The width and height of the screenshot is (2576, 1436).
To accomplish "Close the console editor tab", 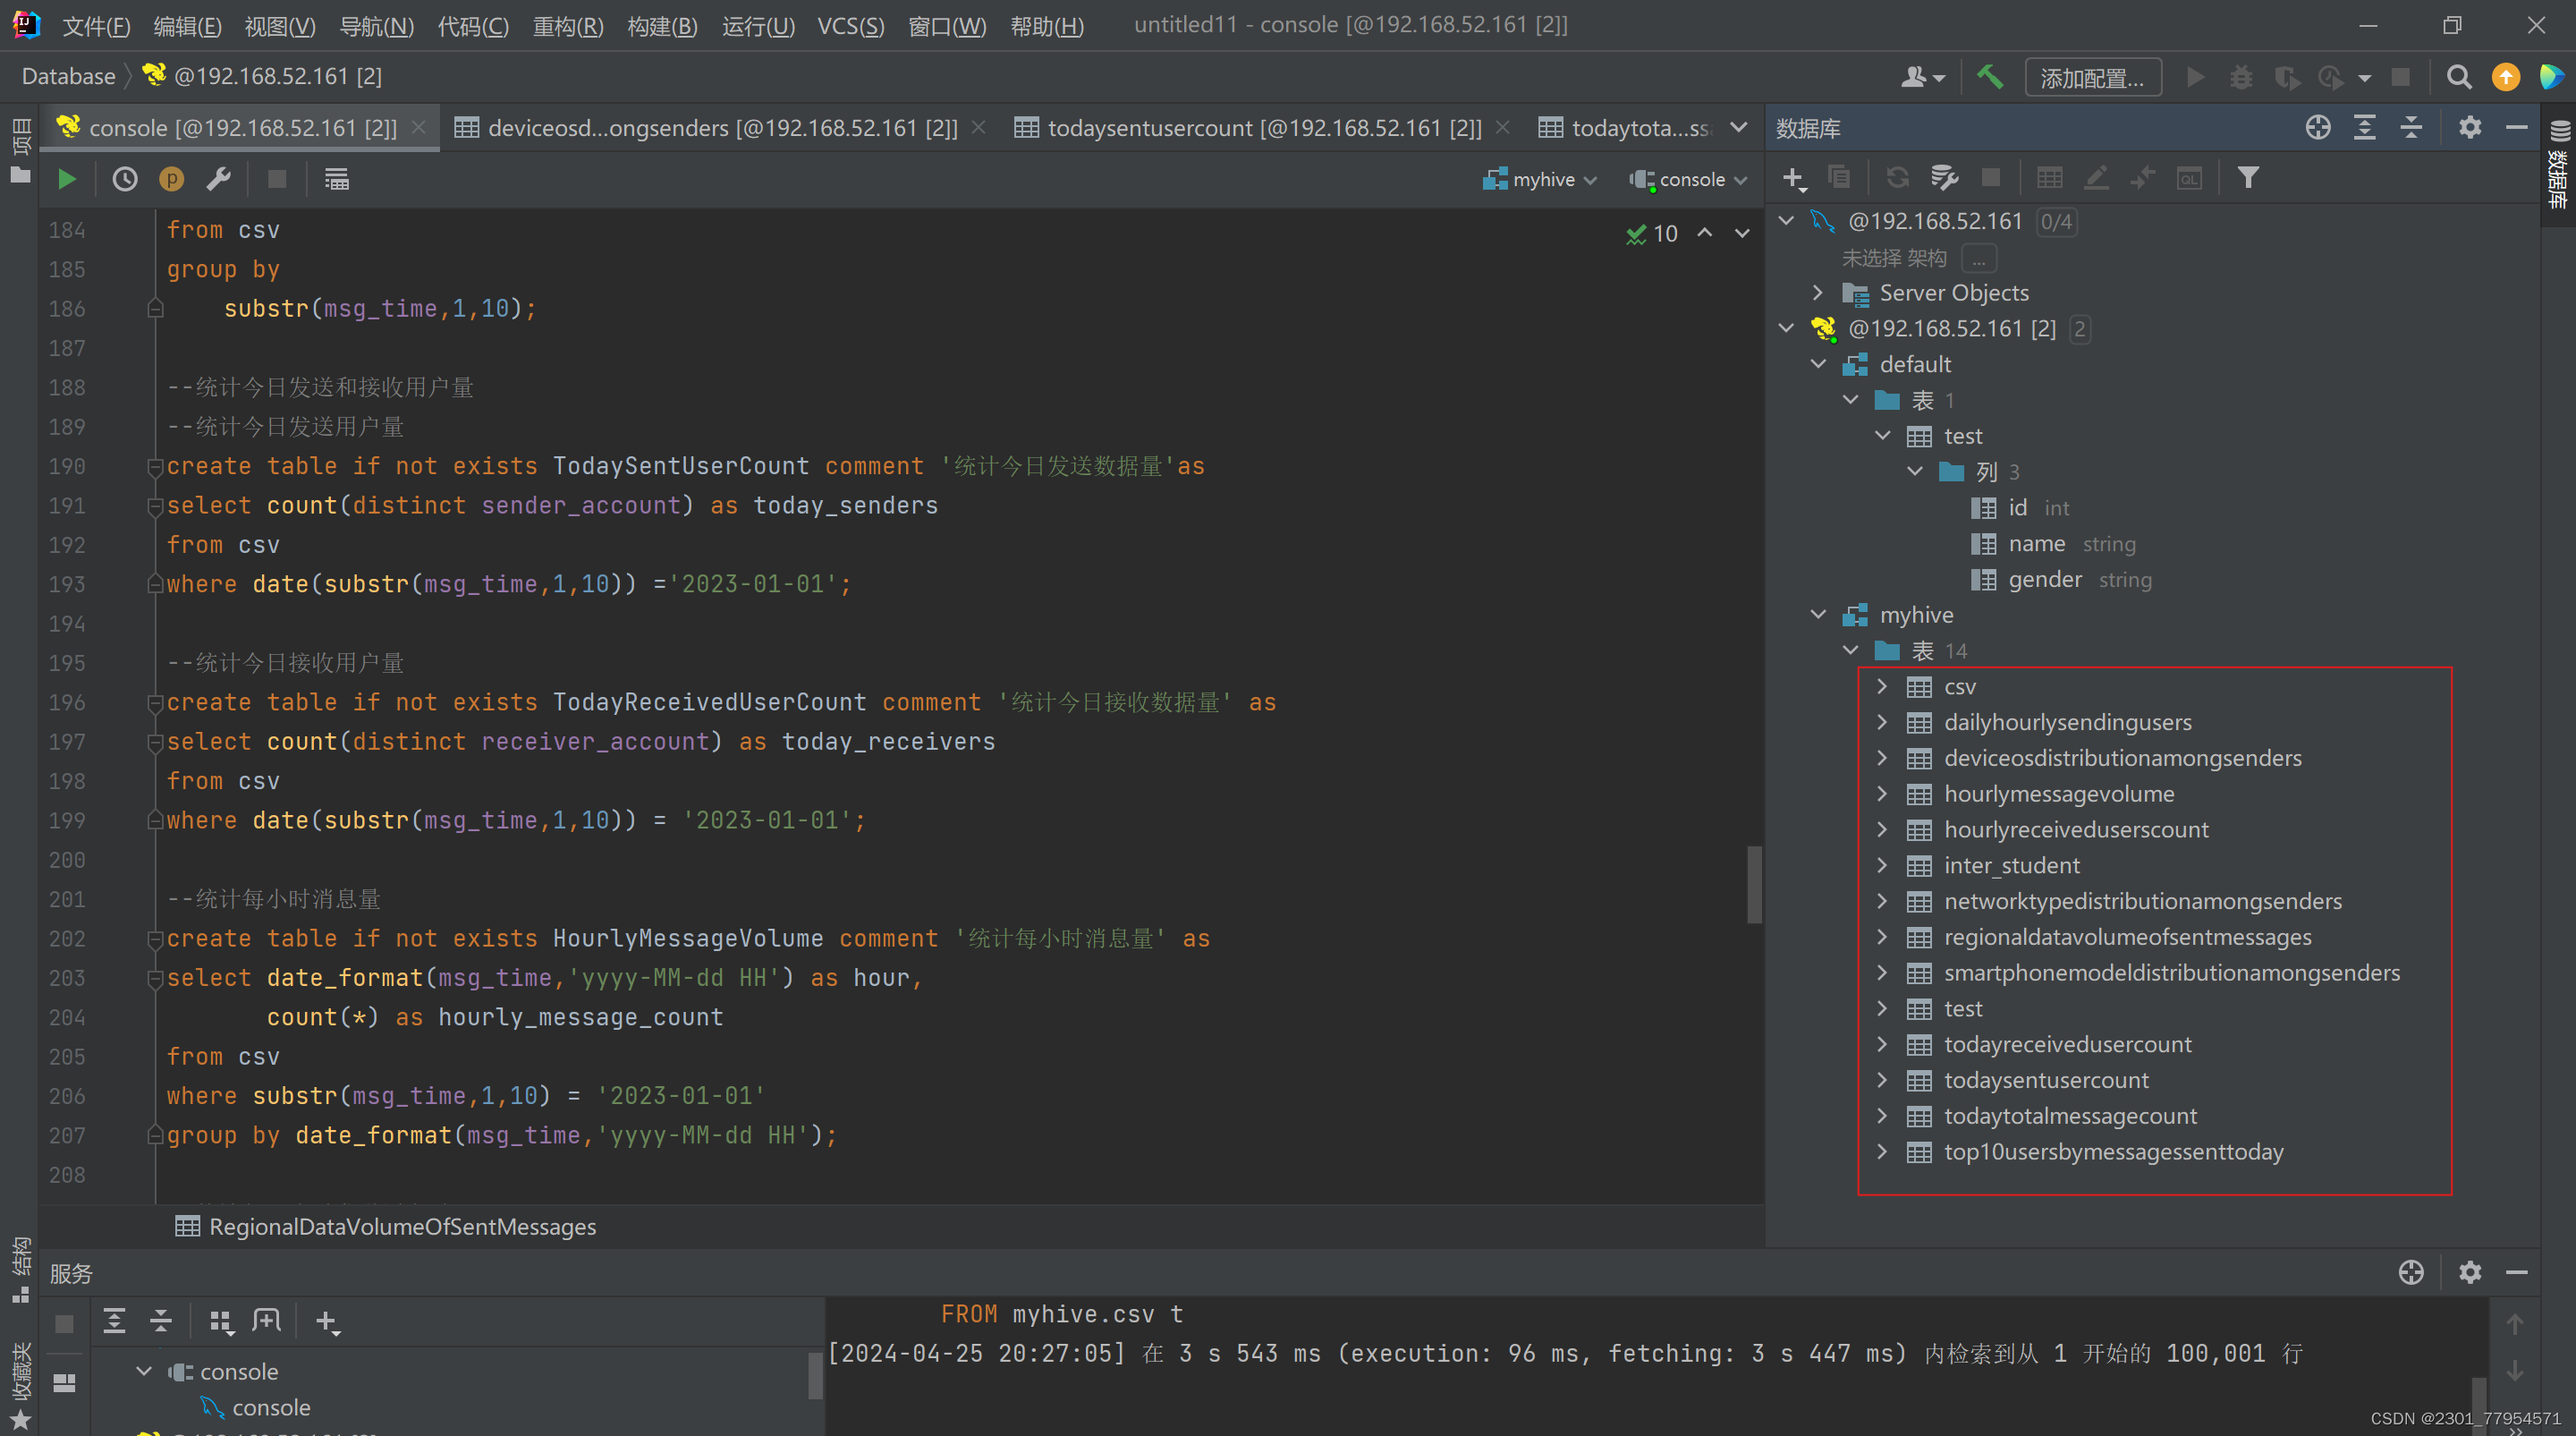I will pyautogui.click(x=419, y=128).
